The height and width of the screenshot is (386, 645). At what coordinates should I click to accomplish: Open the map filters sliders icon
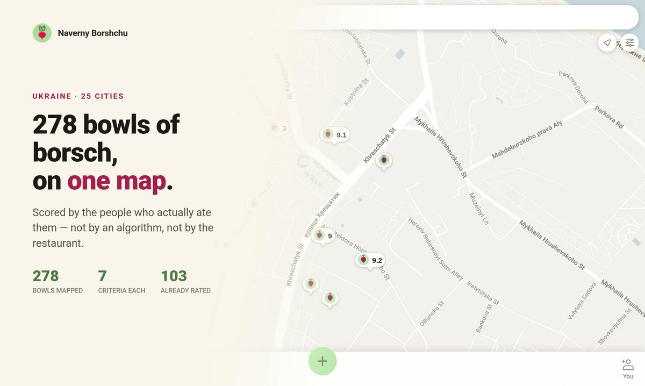tap(629, 42)
